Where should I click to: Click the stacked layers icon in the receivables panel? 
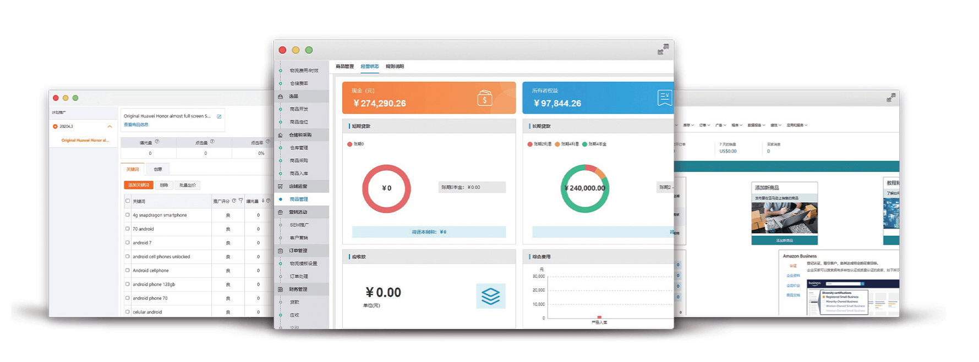[x=490, y=296]
